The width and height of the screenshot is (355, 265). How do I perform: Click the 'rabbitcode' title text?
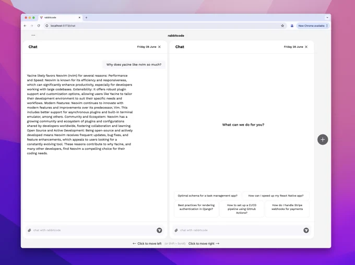176,35
